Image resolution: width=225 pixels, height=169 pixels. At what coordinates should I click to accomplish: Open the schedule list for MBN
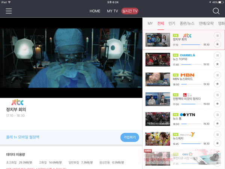[x=217, y=75]
